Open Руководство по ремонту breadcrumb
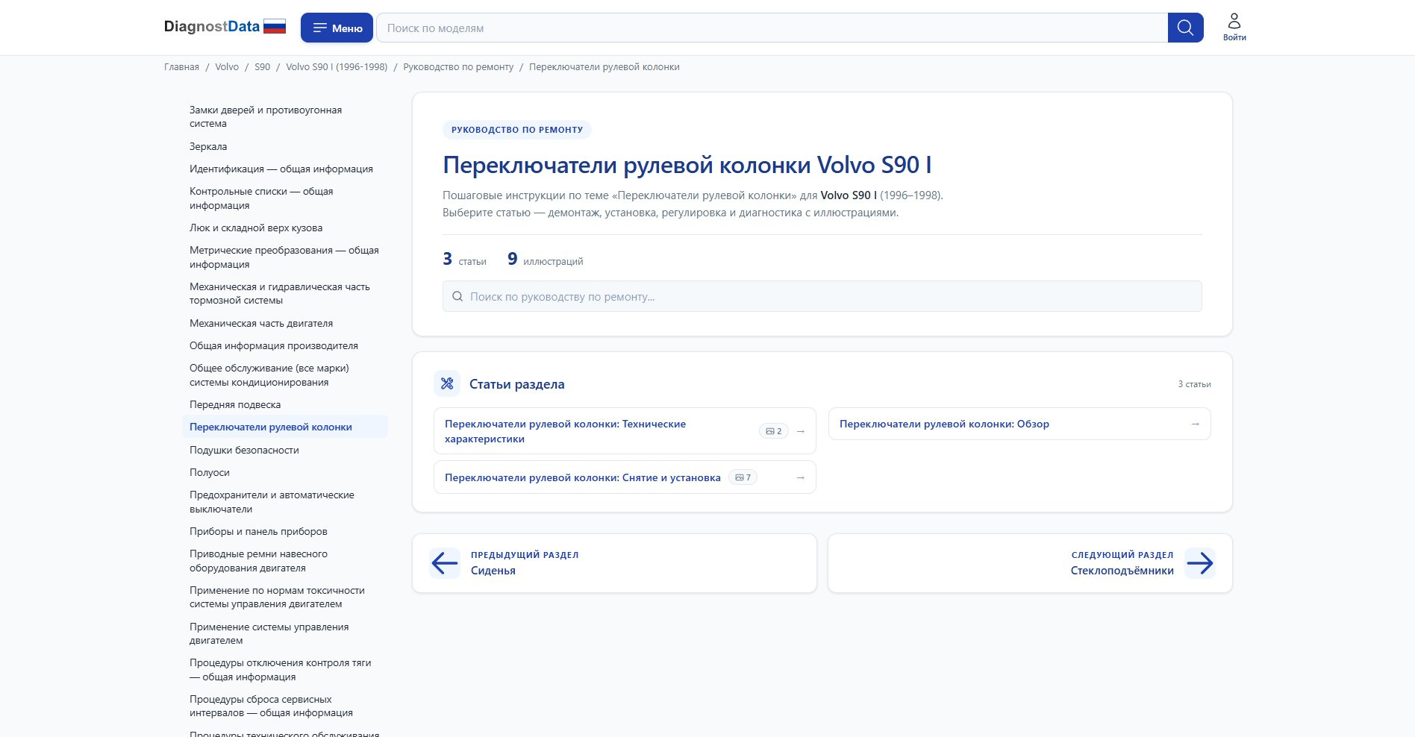The height and width of the screenshot is (737, 1415). pos(458,67)
